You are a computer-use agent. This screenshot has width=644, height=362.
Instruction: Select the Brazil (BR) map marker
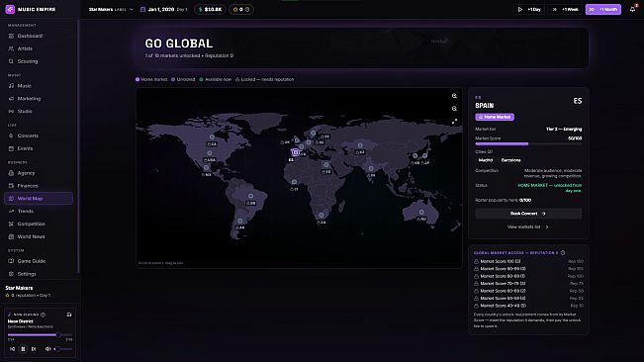tap(250, 197)
